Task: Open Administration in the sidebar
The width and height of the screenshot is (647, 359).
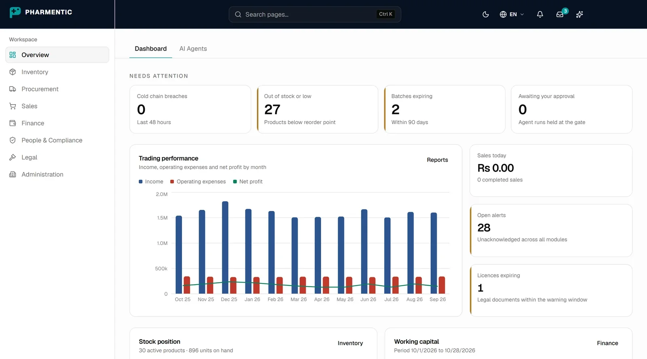Action: [57, 174]
